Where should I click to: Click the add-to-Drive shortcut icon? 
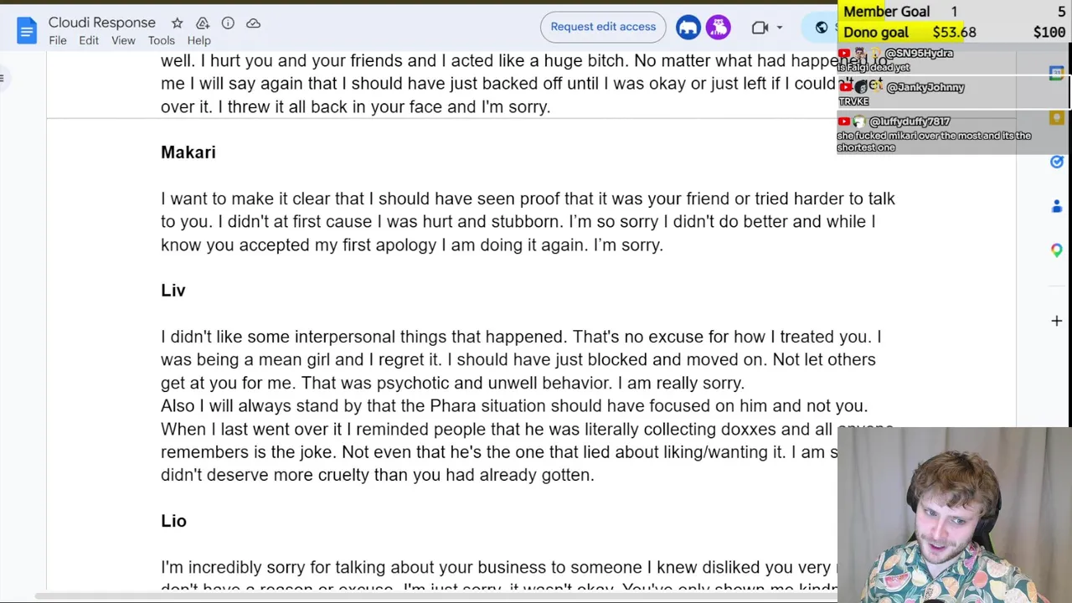click(x=203, y=23)
